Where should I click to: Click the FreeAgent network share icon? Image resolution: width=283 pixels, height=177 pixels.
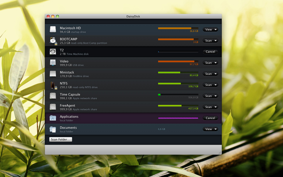pyautogui.click(x=53, y=107)
